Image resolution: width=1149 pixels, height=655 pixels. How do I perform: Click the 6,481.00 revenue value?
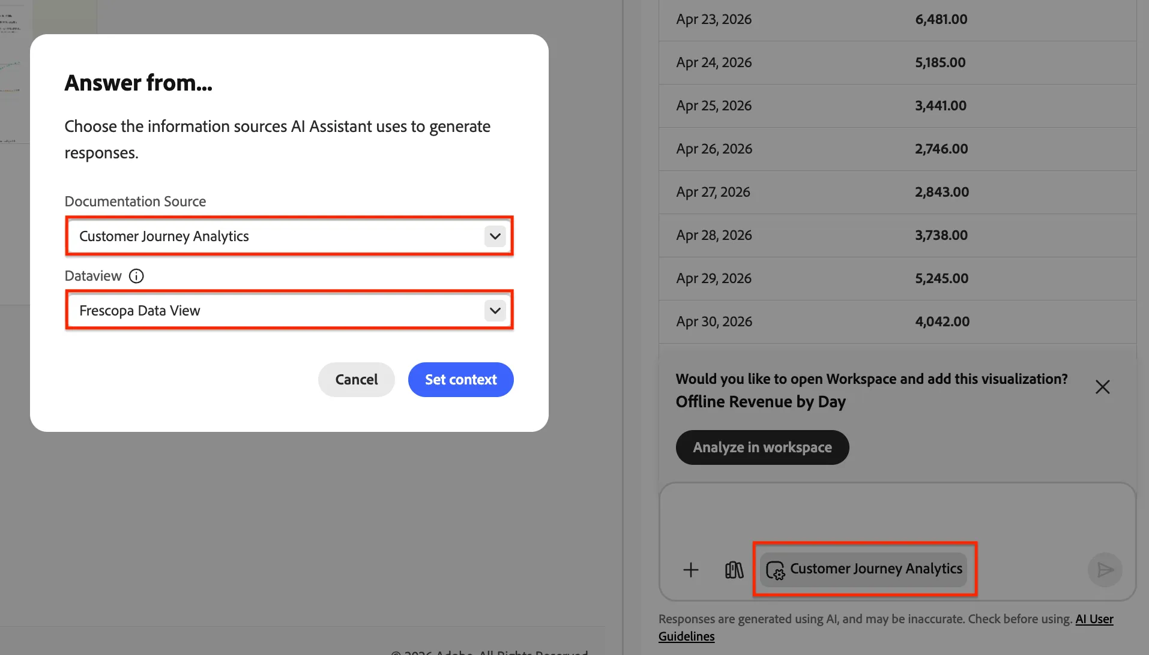(x=941, y=19)
